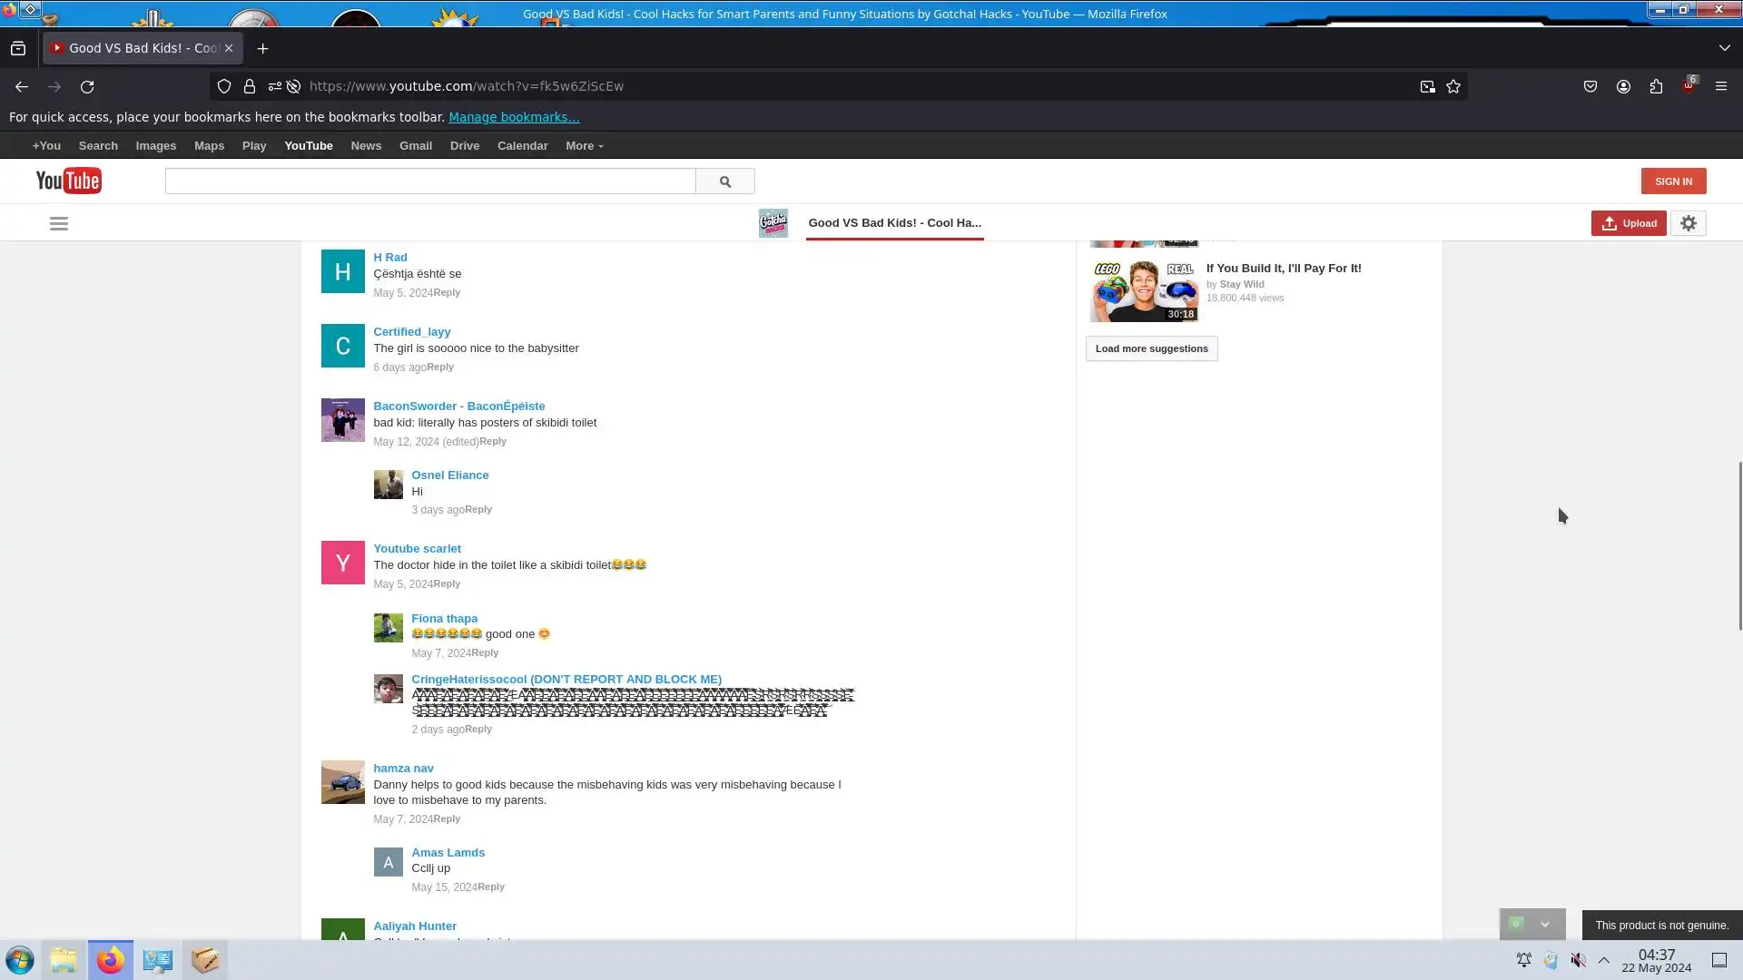
Task: Show hidden system tray icons
Action: click(x=1604, y=960)
